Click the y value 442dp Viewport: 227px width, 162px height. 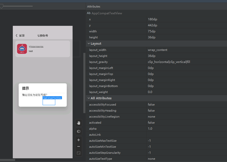coord(152,25)
